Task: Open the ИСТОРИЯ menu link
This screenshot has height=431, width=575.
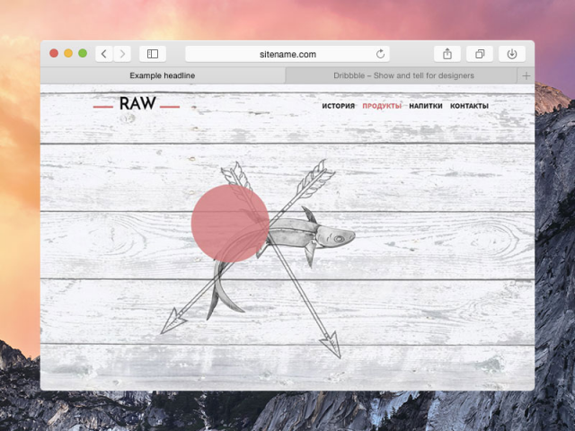Action: click(339, 106)
